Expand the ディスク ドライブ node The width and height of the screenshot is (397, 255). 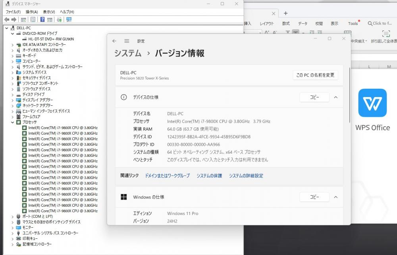pos(12,94)
